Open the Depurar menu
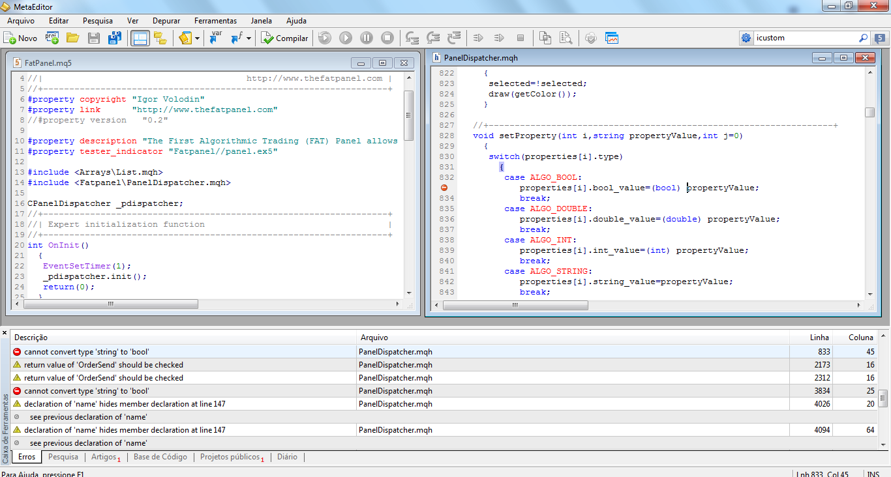This screenshot has height=477, width=891. (x=166, y=21)
